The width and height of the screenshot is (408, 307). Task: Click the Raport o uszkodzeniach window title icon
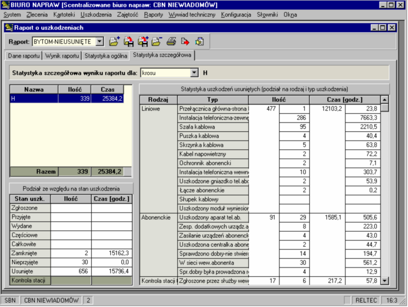pyautogui.click(x=9, y=27)
